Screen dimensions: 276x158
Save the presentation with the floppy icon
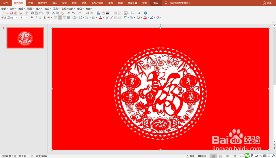pyautogui.click(x=11, y=13)
